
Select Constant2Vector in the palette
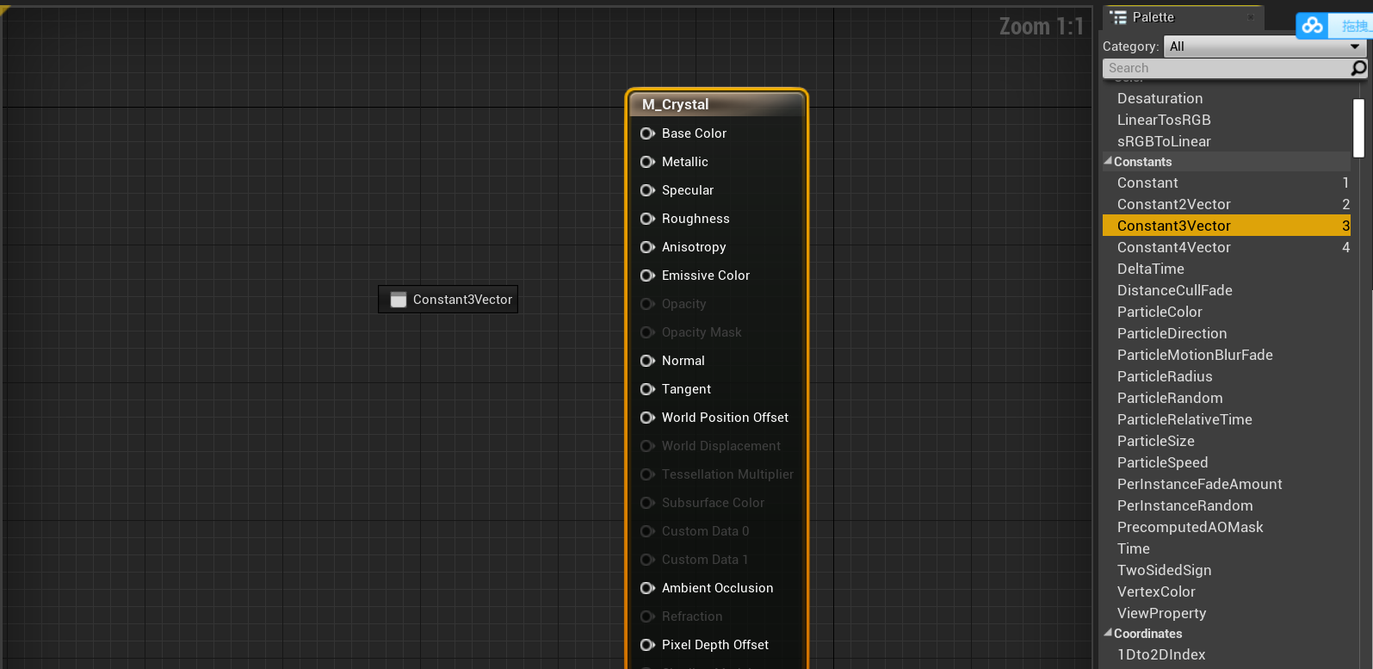[x=1227, y=204]
